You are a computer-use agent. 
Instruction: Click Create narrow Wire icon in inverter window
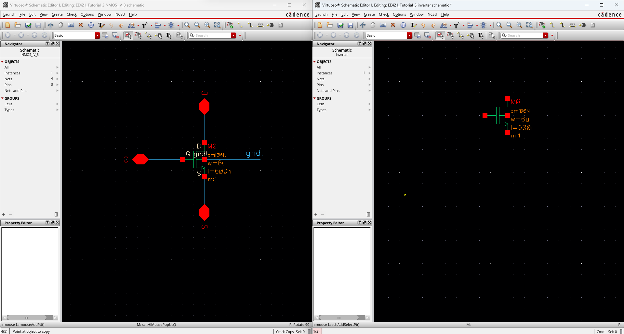552,25
